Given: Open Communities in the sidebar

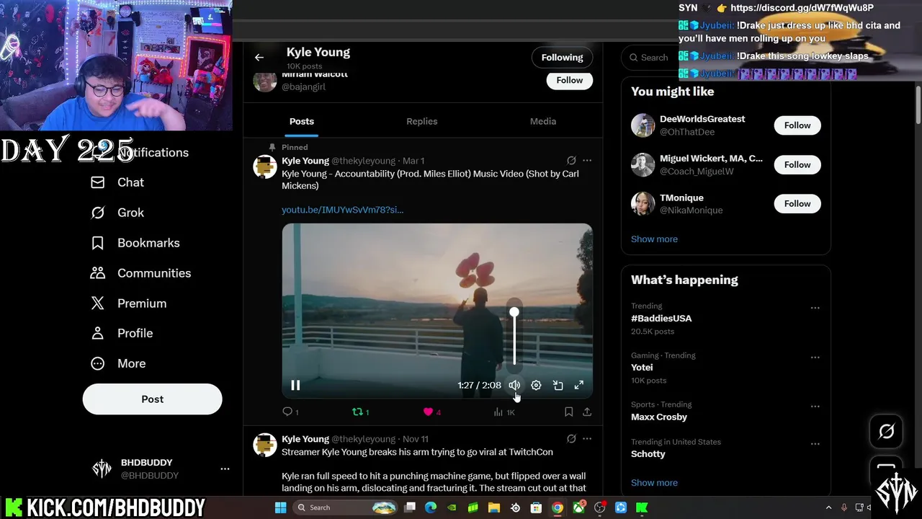Looking at the screenshot, I should click(x=140, y=273).
